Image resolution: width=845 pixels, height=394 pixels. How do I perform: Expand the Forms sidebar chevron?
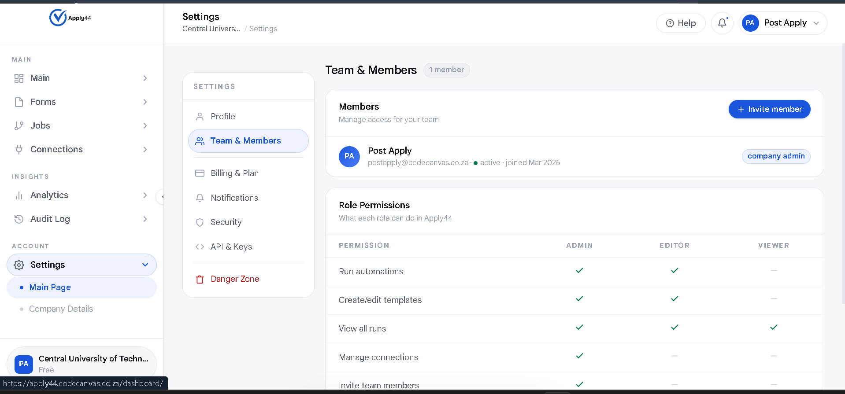pyautogui.click(x=145, y=102)
